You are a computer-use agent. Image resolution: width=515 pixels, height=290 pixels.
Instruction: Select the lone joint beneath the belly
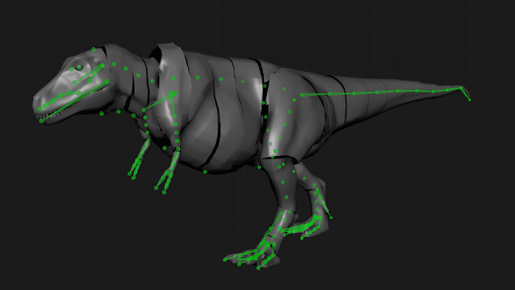pos(205,172)
